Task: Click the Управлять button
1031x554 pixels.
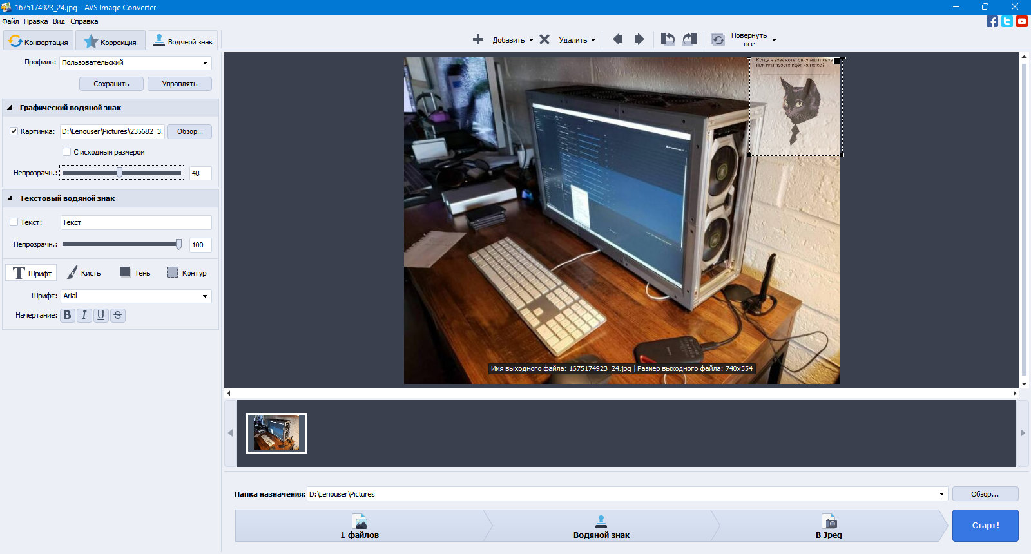Action: click(x=180, y=84)
